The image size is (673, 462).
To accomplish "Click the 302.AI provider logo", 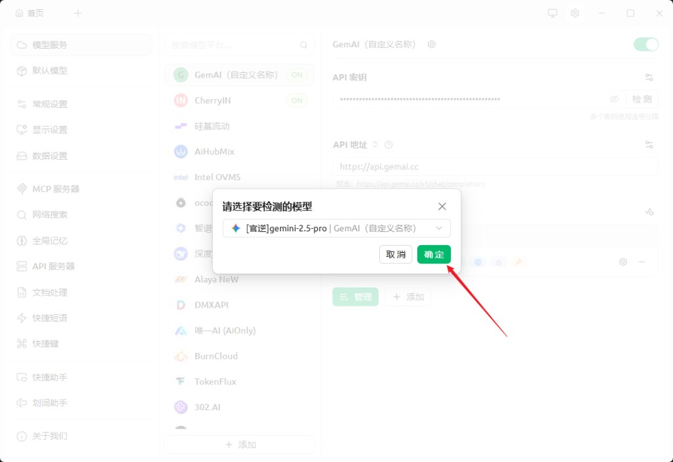I will (180, 407).
